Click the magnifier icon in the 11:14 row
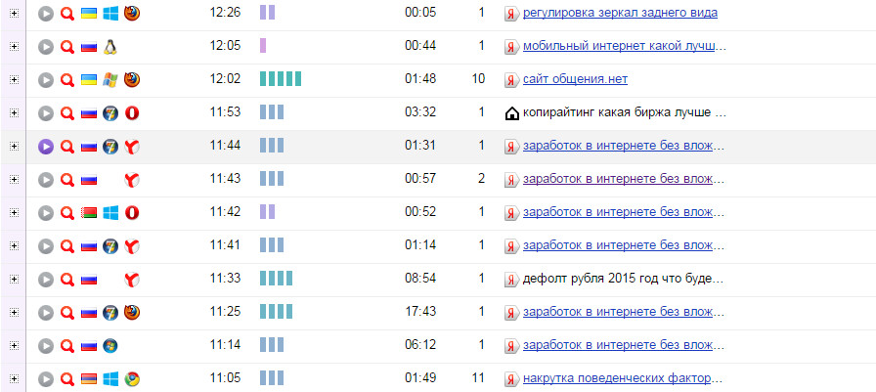Viewport: 876px width, 392px height. 67,346
